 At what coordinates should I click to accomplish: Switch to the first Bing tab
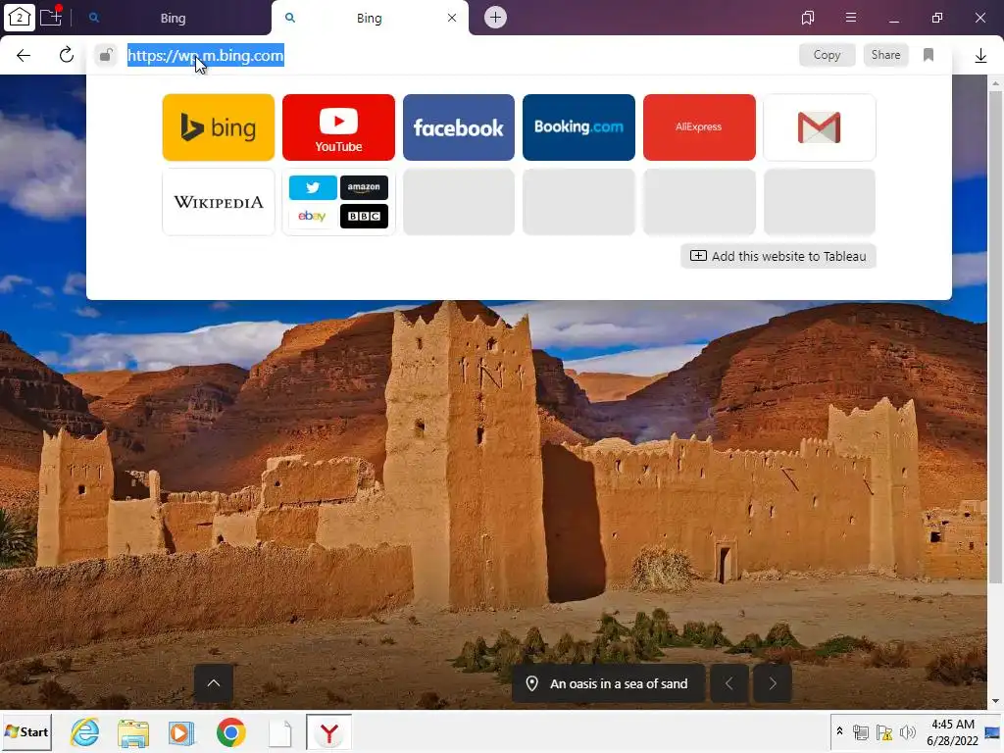pyautogui.click(x=173, y=18)
